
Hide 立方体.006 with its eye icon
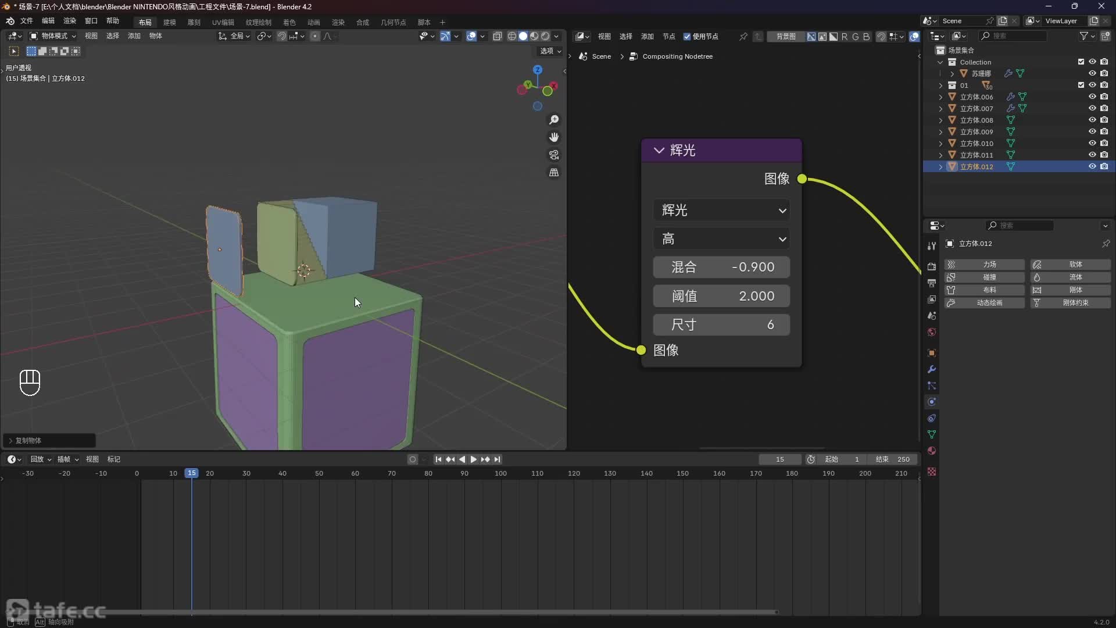point(1092,97)
